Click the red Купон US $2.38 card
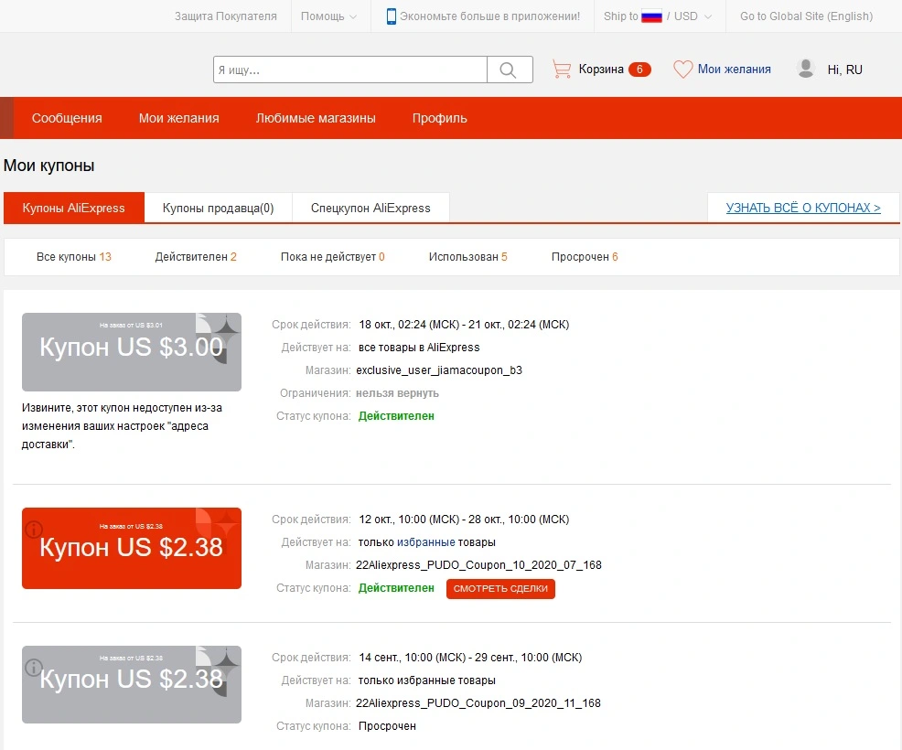Image resolution: width=902 pixels, height=750 pixels. [x=132, y=548]
